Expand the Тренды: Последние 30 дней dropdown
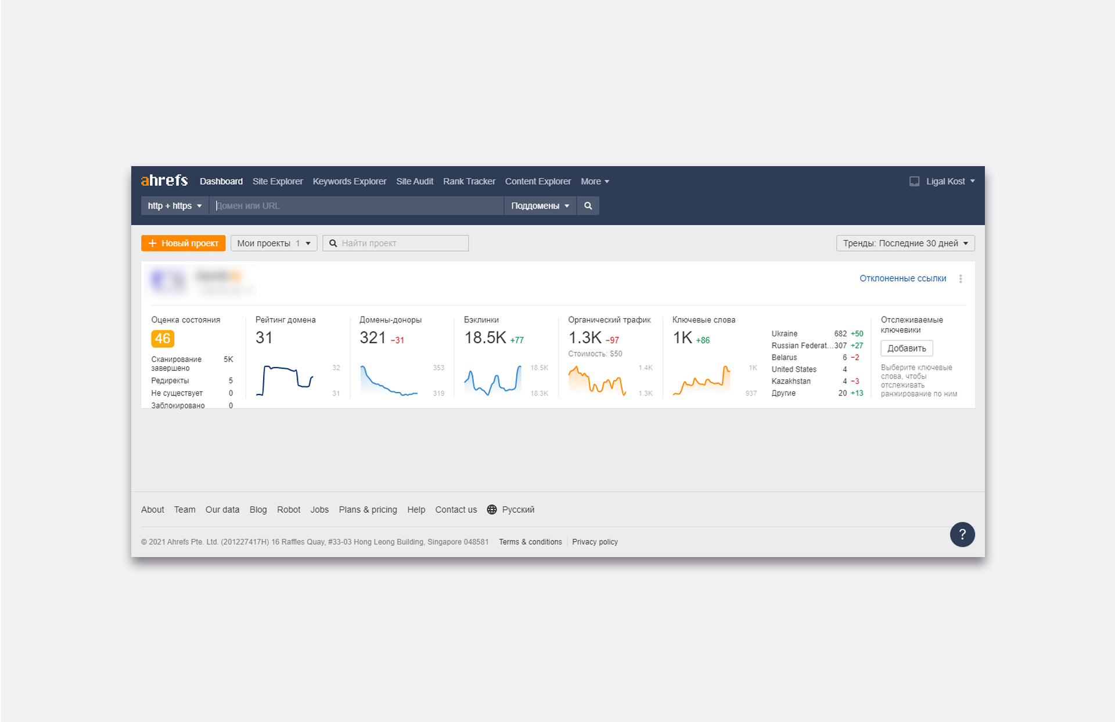1115x722 pixels. point(905,243)
